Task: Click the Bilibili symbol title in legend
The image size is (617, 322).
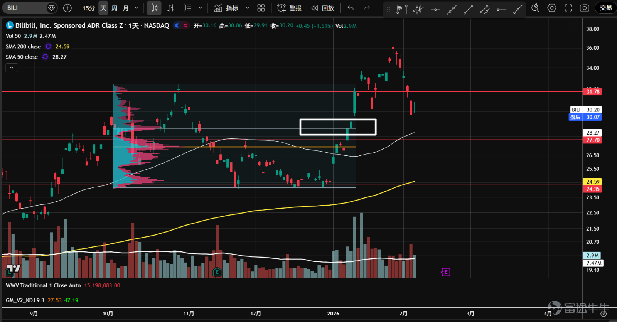Action: [x=92, y=25]
